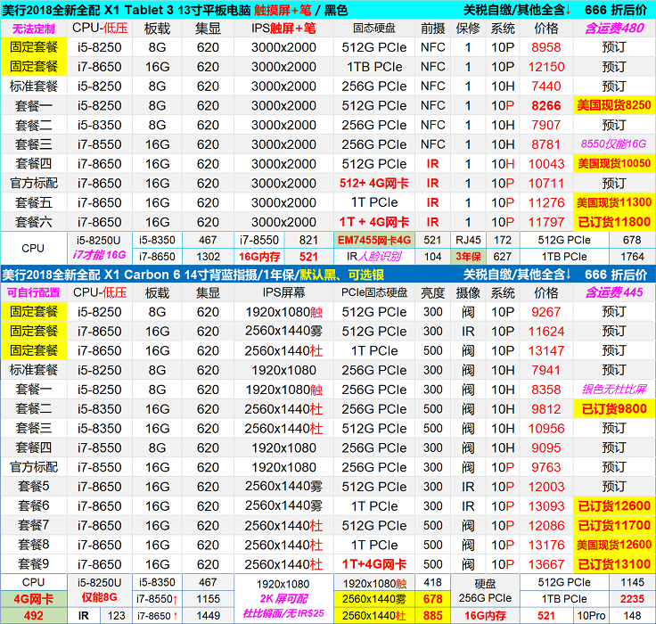Select the 可自行配置 label cell
The width and height of the screenshot is (656, 624).
[x=33, y=292]
